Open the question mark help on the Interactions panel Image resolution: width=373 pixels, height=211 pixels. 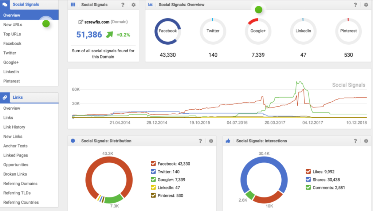coord(356,141)
